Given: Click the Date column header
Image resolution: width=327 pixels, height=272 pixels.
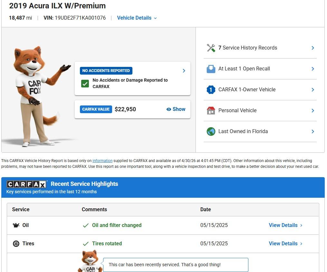Looking at the screenshot, I should coord(206,210).
